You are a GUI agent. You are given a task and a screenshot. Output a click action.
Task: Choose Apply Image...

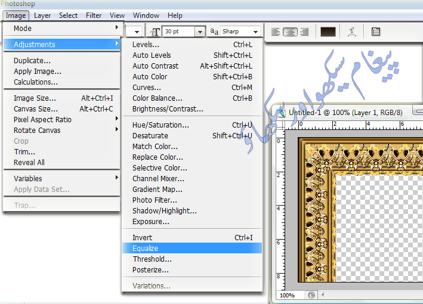pyautogui.click(x=61, y=72)
